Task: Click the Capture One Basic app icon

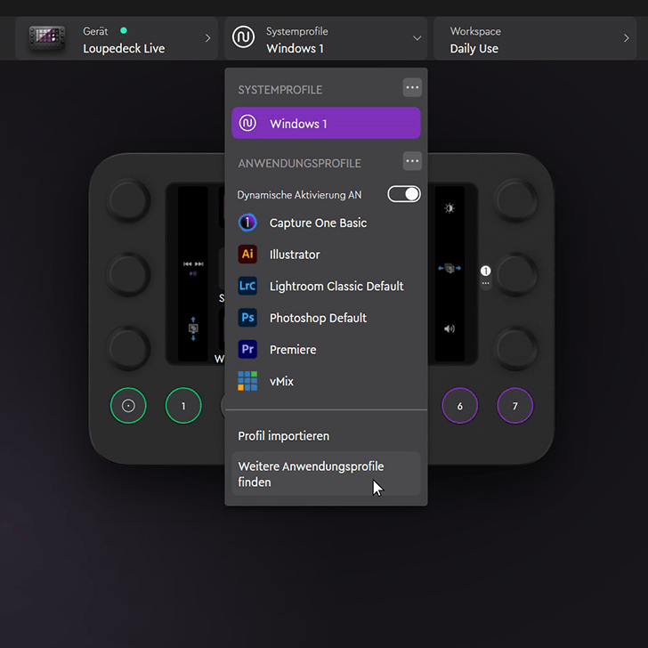Action: (247, 223)
